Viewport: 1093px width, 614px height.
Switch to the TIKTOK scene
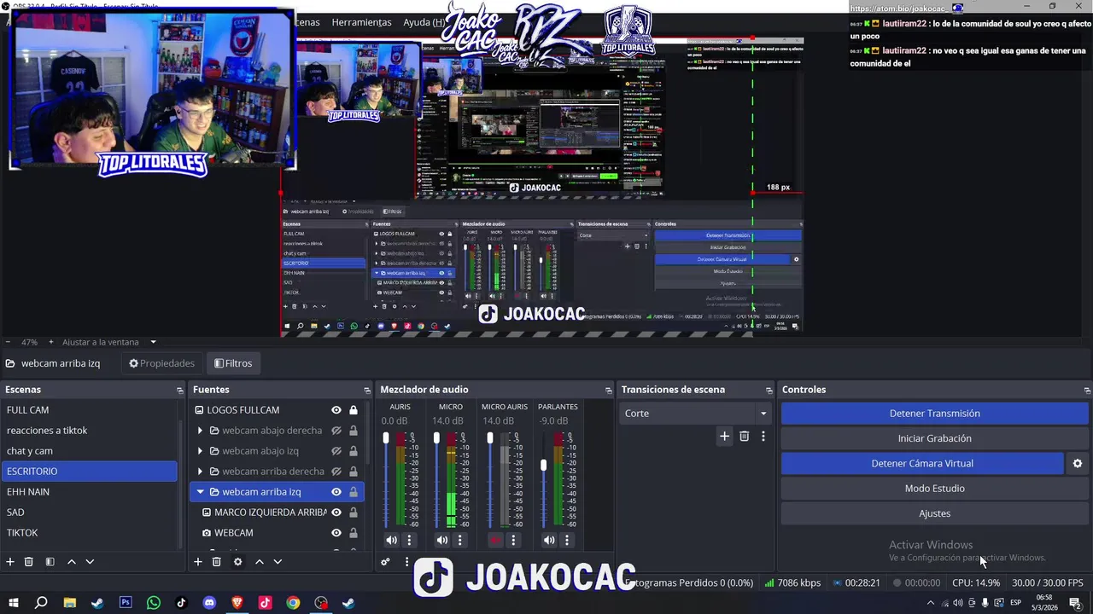click(89, 533)
